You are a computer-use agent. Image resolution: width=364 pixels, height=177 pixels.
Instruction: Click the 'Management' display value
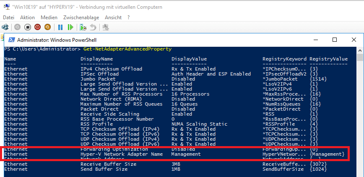coord(186,154)
